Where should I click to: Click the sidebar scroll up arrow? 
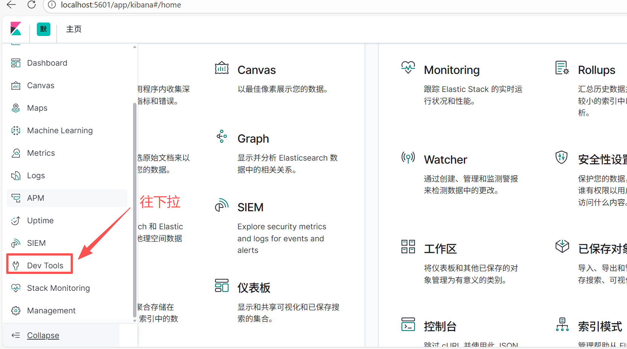click(x=135, y=47)
